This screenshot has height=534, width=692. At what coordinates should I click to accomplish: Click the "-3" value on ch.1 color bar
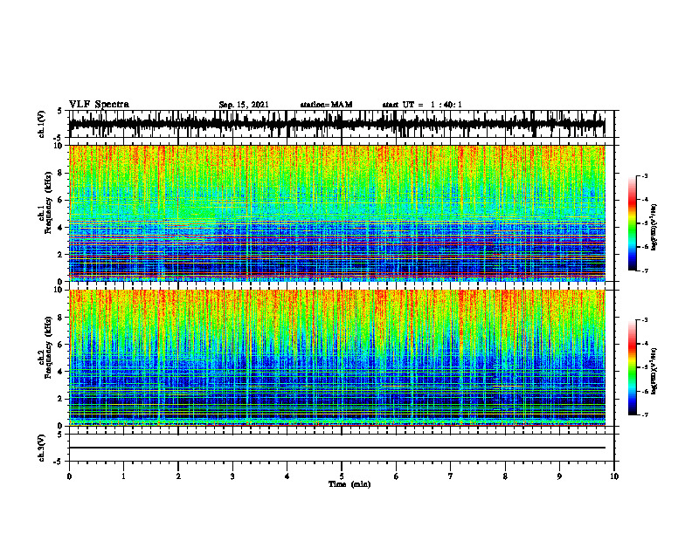pyautogui.click(x=645, y=176)
